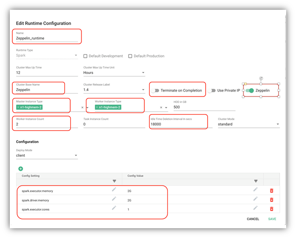Click the CANCEL button

tap(253, 219)
